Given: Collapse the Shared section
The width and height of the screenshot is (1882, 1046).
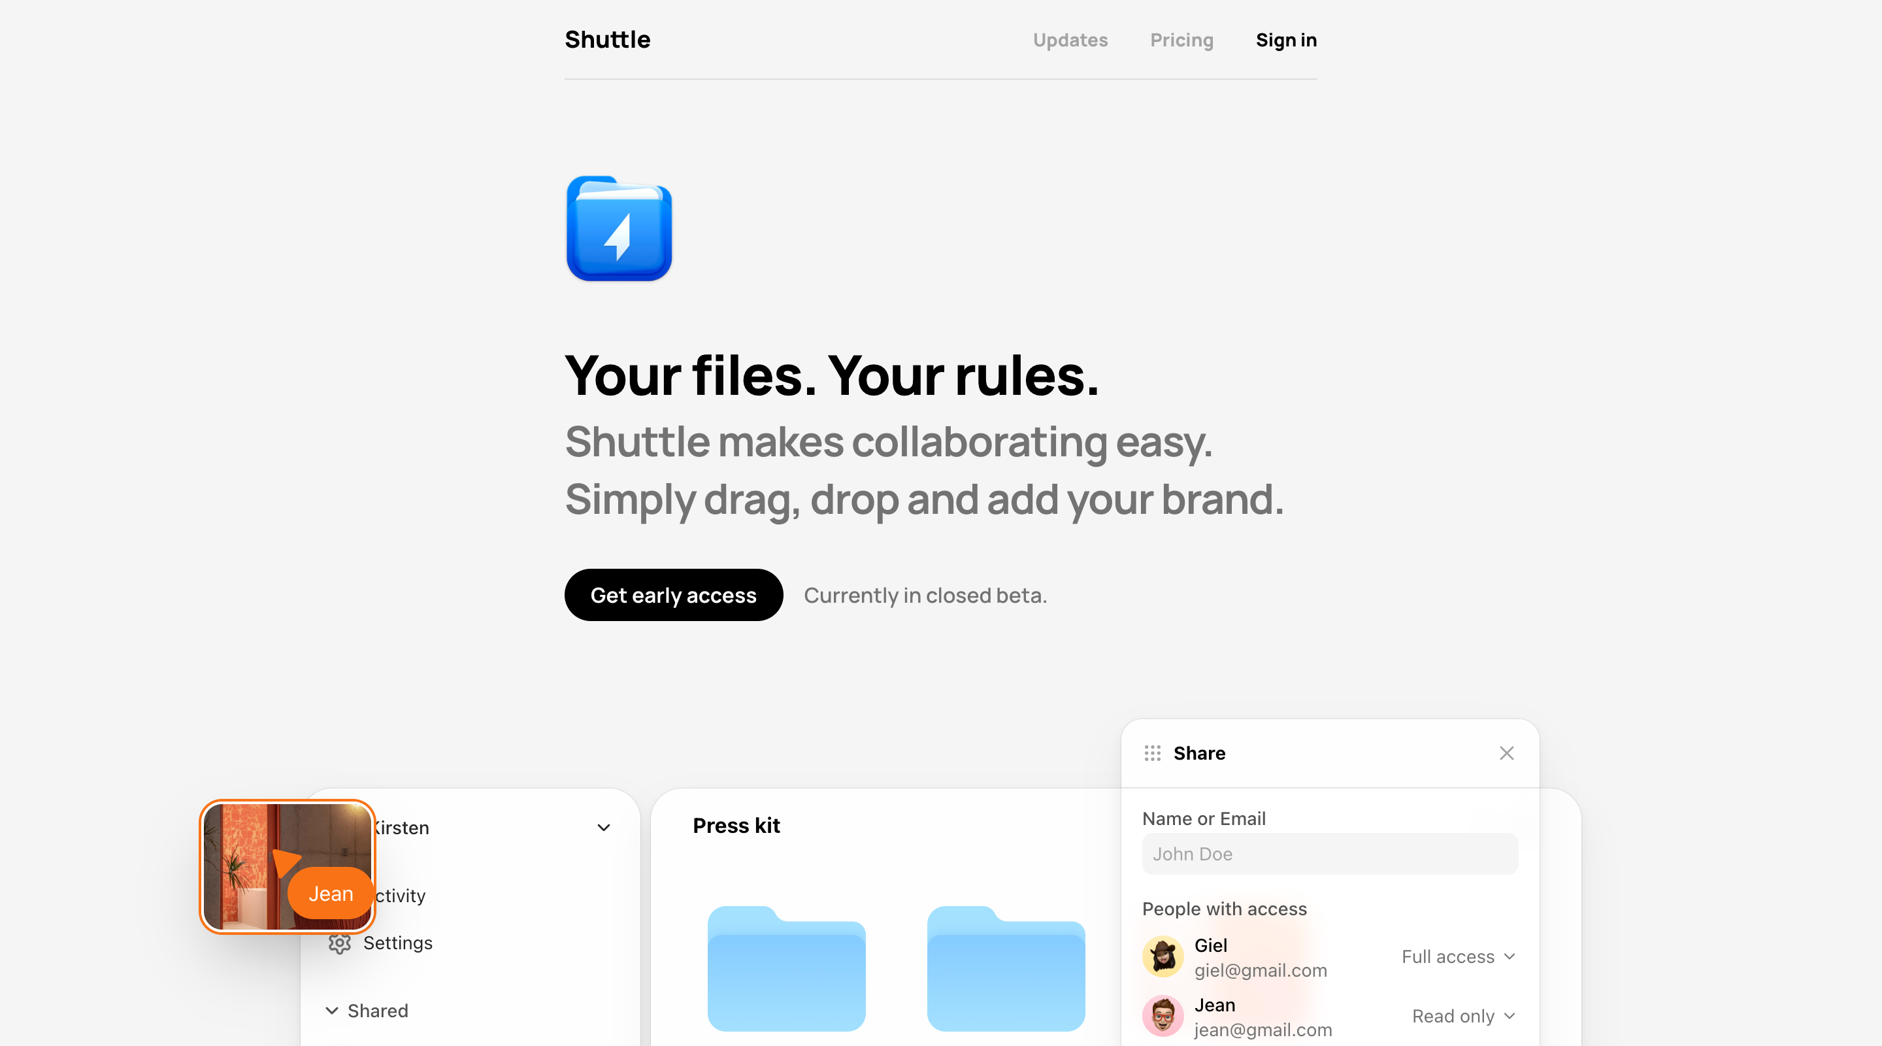Looking at the screenshot, I should coord(333,1010).
